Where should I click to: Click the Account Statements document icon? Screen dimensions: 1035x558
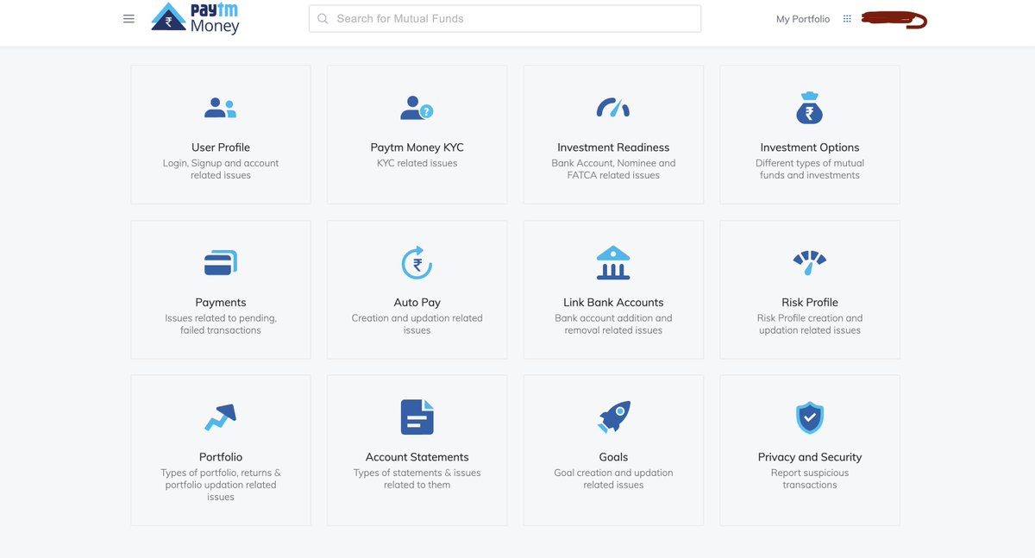[417, 417]
